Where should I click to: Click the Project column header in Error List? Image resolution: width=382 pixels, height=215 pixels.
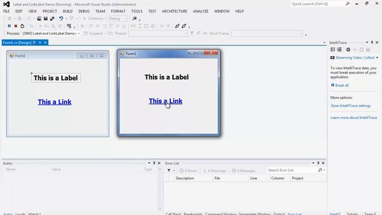coord(309,179)
